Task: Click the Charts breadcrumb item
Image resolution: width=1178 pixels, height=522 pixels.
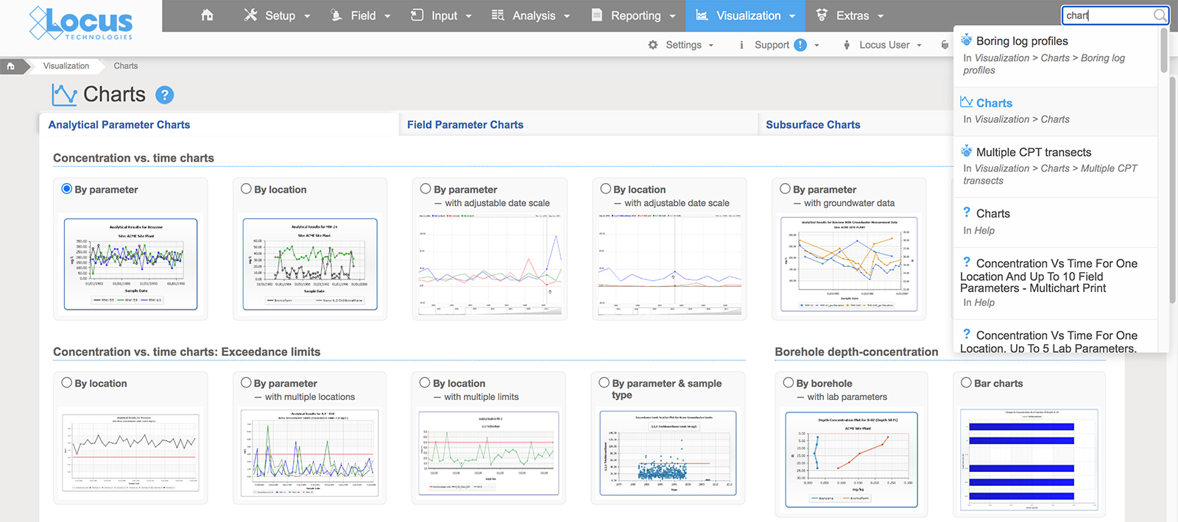Action: pos(126,66)
